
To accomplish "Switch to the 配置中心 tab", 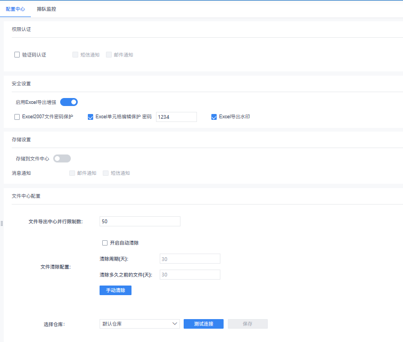I will 15,9.
